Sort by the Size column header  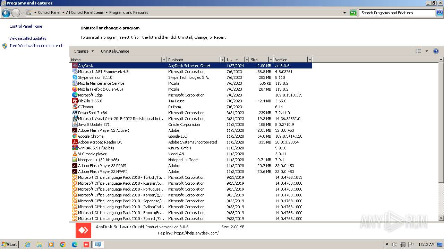[x=259, y=60]
